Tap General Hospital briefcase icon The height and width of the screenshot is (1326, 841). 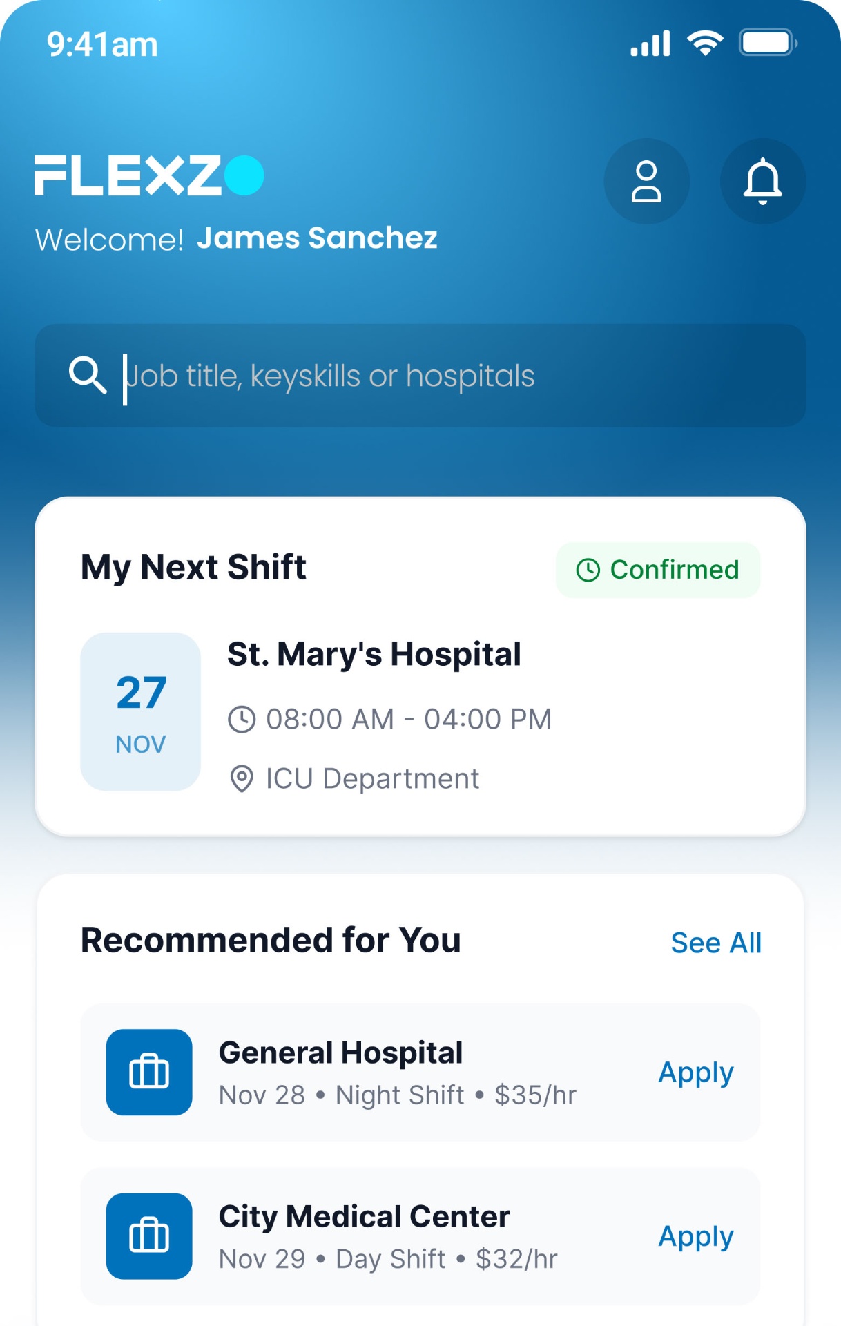point(149,1072)
